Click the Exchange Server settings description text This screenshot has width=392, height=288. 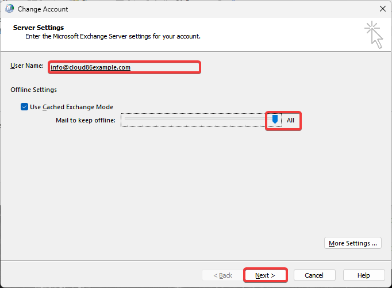(113, 36)
